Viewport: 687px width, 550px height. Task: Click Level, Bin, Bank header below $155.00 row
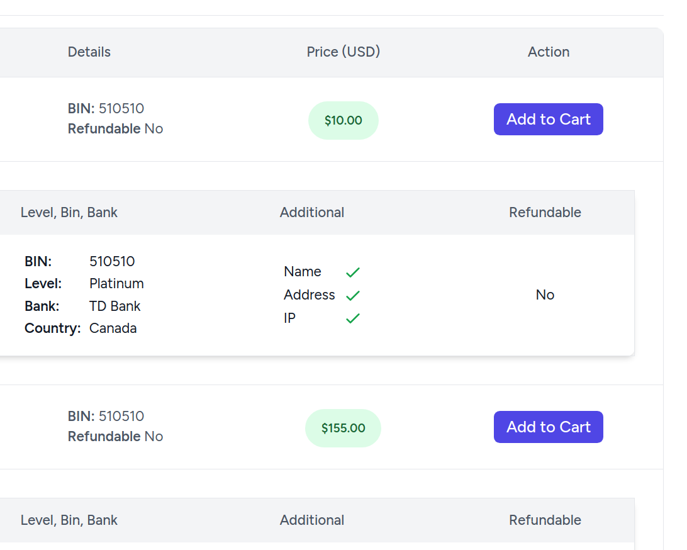pyautogui.click(x=69, y=520)
